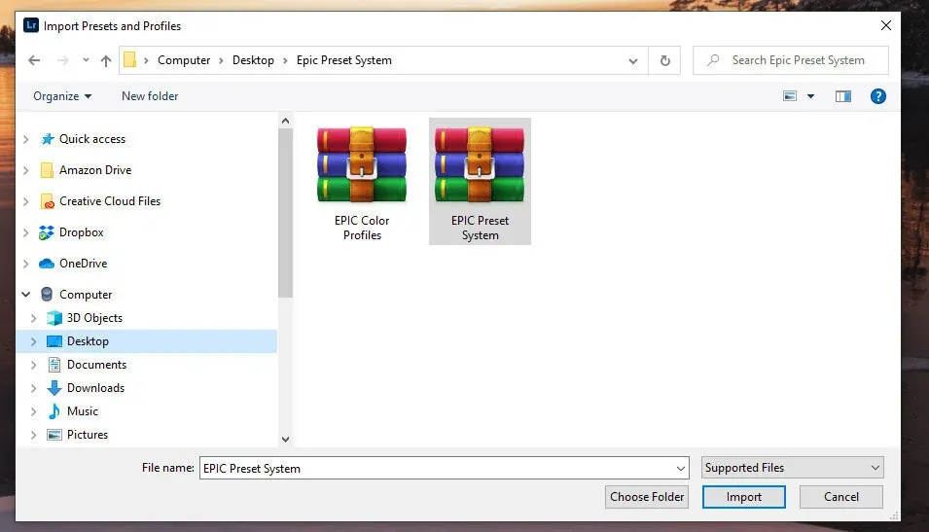
Task: Expand the Pictures tree node
Action: [34, 435]
